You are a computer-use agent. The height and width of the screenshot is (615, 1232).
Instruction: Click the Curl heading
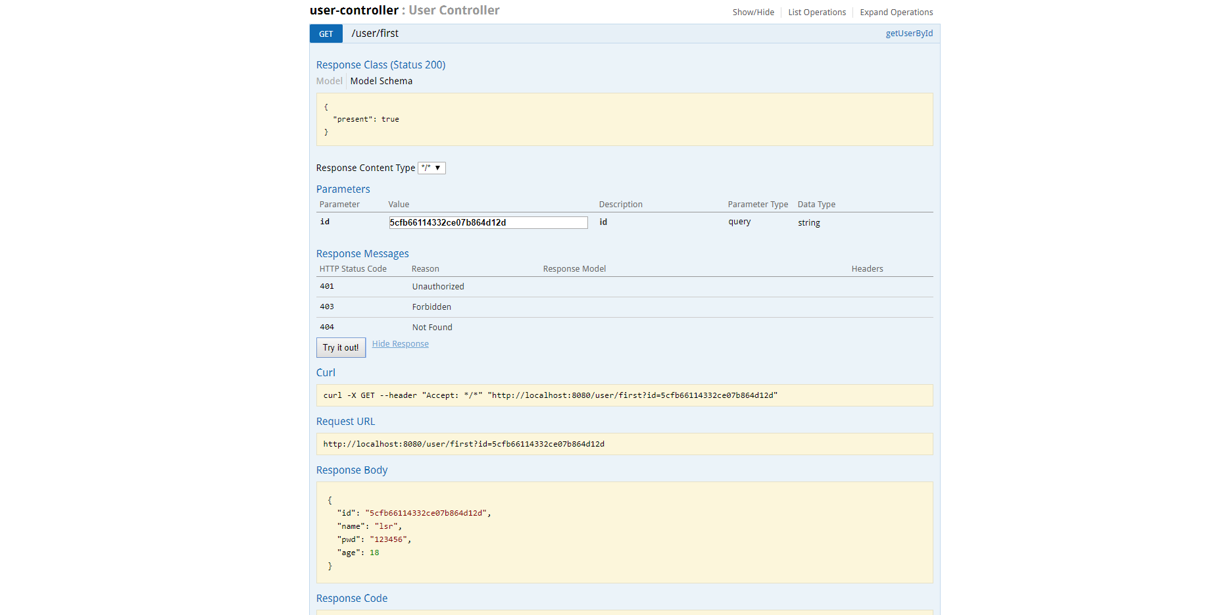click(326, 373)
